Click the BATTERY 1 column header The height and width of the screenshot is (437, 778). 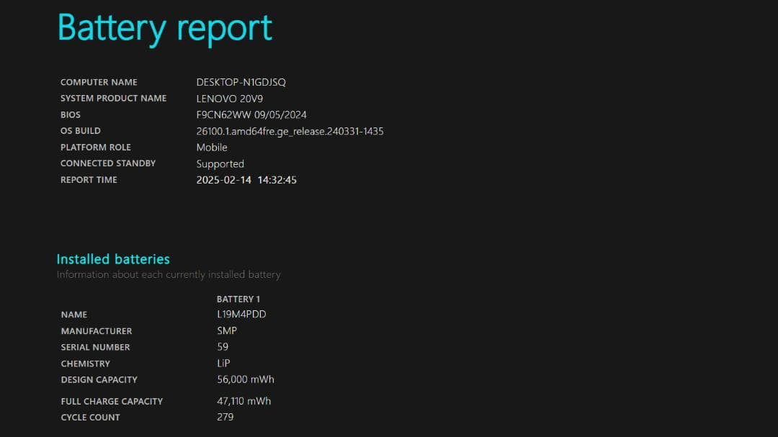click(x=238, y=299)
